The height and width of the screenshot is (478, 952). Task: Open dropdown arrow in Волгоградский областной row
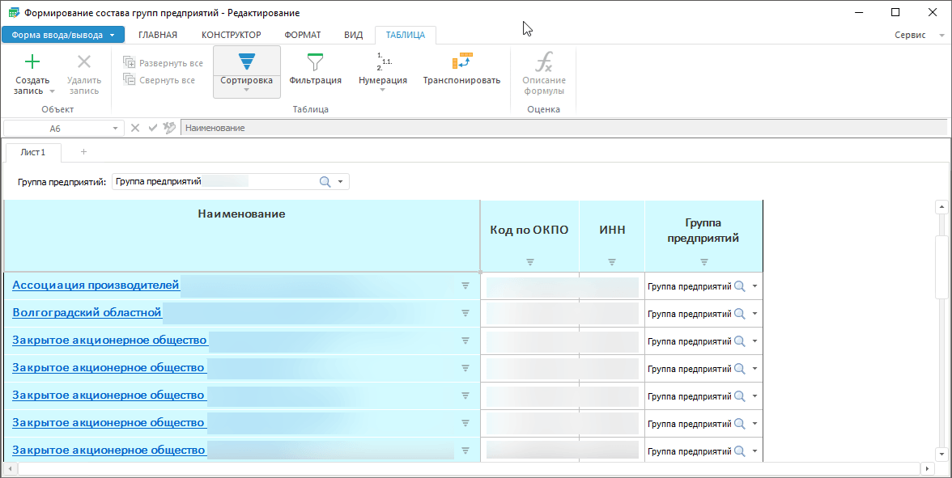click(755, 314)
